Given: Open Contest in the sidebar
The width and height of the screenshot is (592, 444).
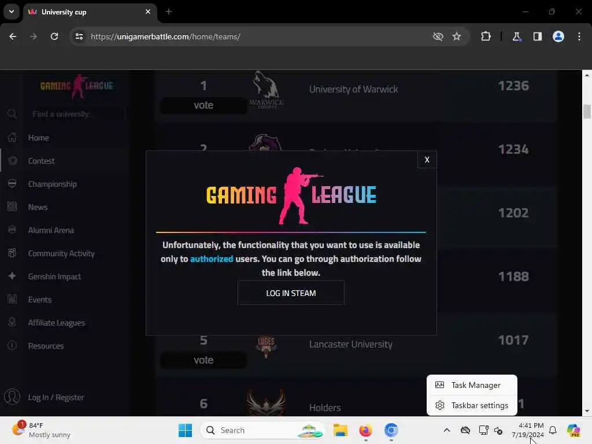Looking at the screenshot, I should [x=41, y=161].
